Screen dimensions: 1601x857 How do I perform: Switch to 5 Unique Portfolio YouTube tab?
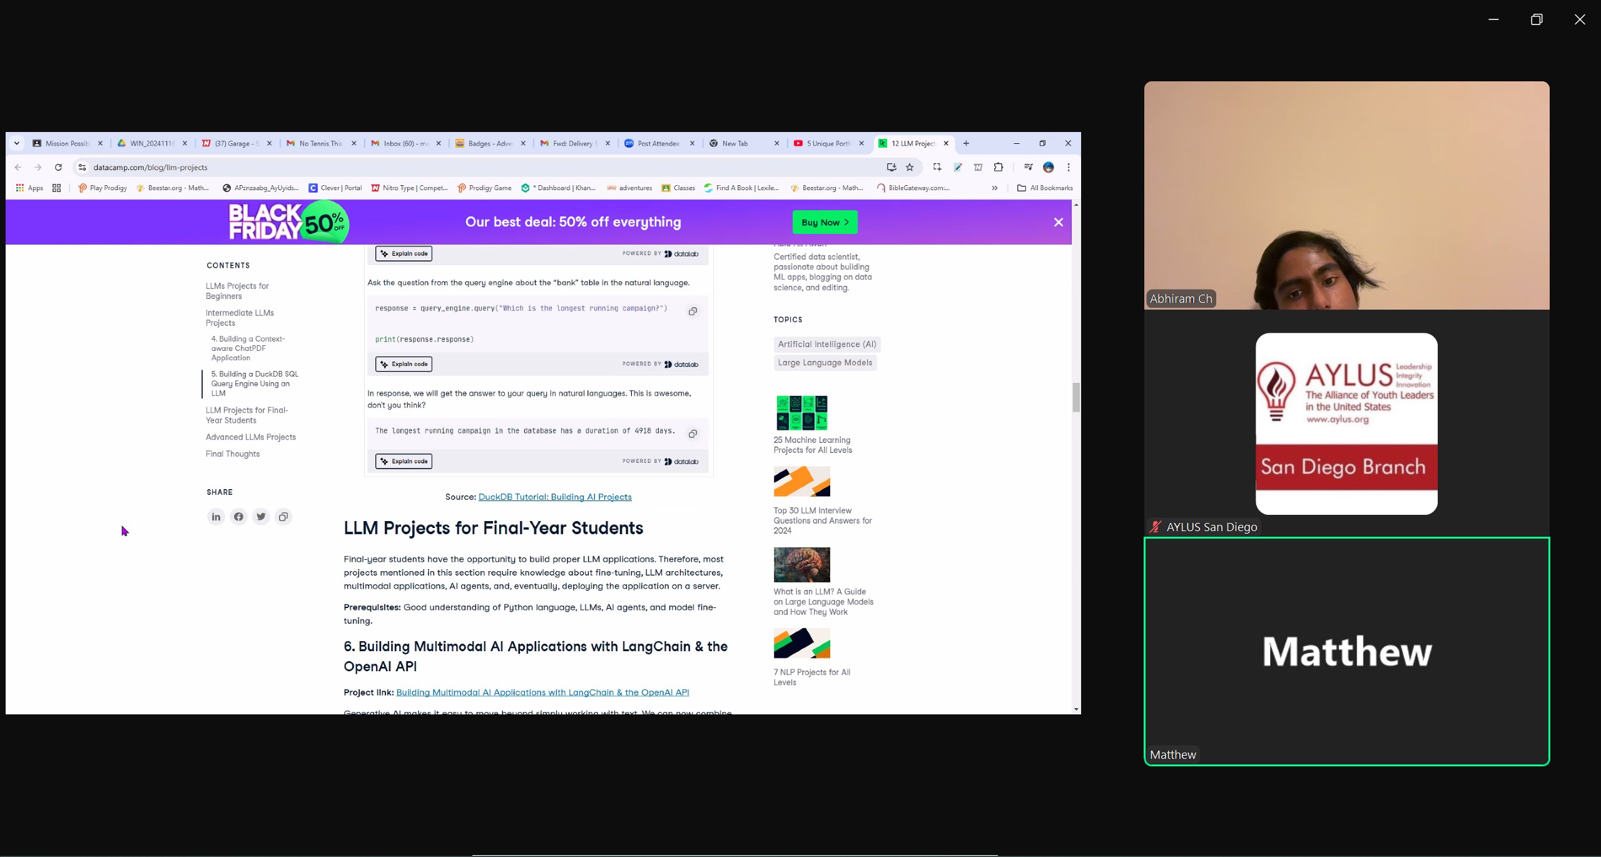click(x=828, y=143)
